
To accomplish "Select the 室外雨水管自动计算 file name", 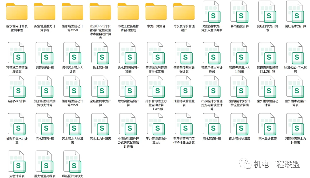I will coord(268,103).
